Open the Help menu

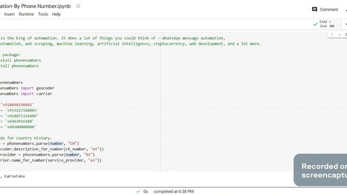(x=56, y=14)
